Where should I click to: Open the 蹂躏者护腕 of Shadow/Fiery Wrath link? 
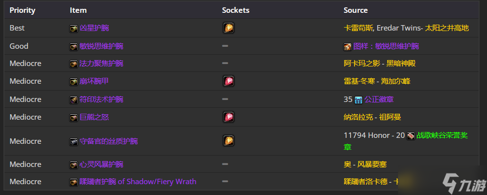(138, 181)
